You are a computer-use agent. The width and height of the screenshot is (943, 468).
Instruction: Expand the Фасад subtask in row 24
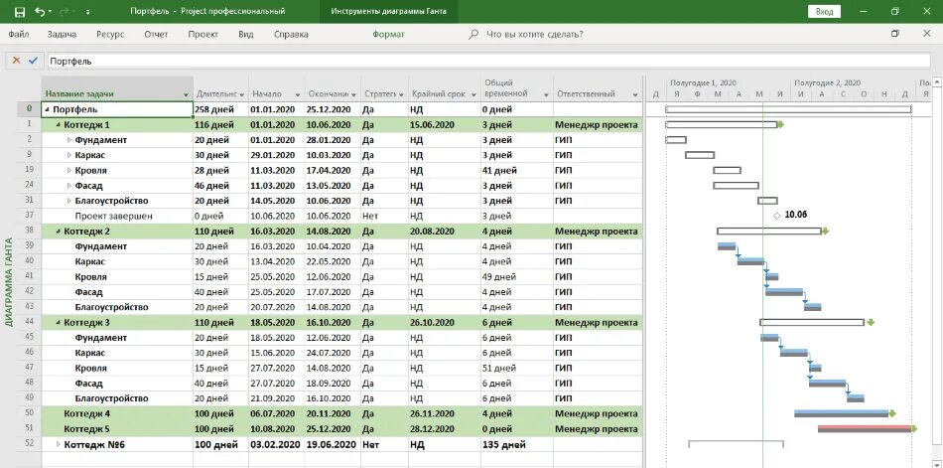coord(69,186)
